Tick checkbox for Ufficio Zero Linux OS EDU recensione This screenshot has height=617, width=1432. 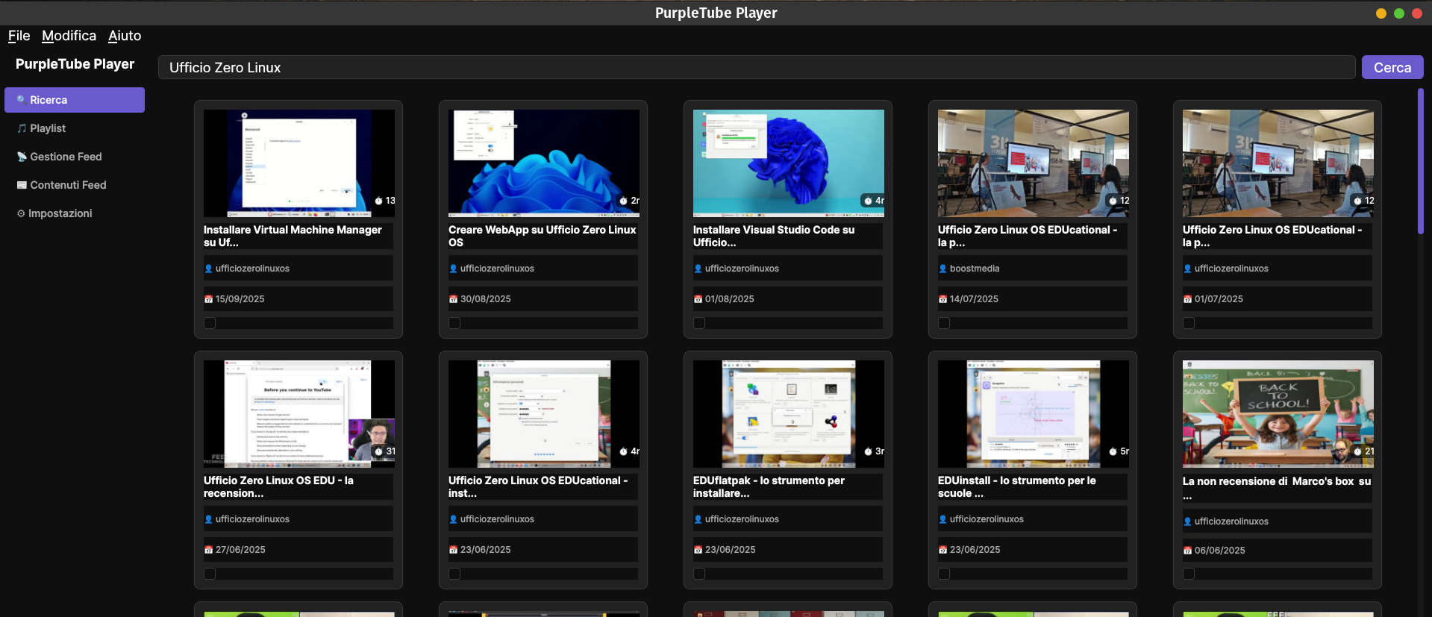coord(210,574)
